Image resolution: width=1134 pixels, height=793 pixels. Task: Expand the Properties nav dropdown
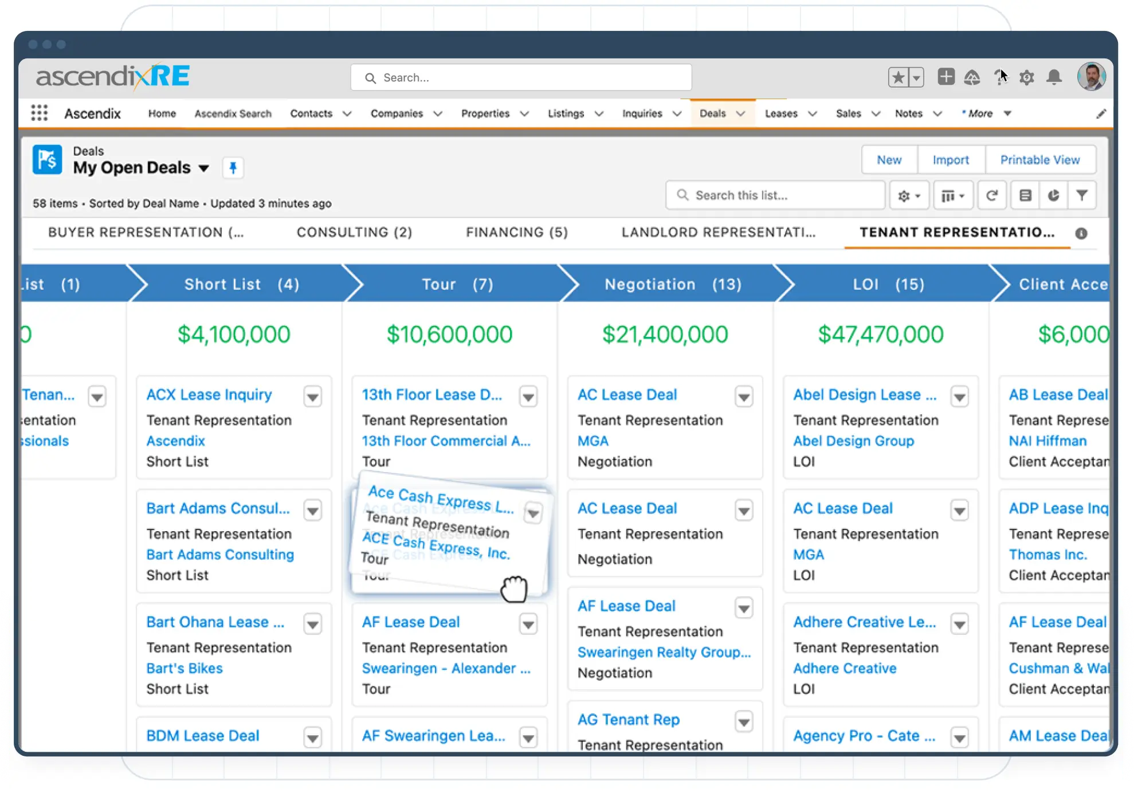tap(524, 113)
